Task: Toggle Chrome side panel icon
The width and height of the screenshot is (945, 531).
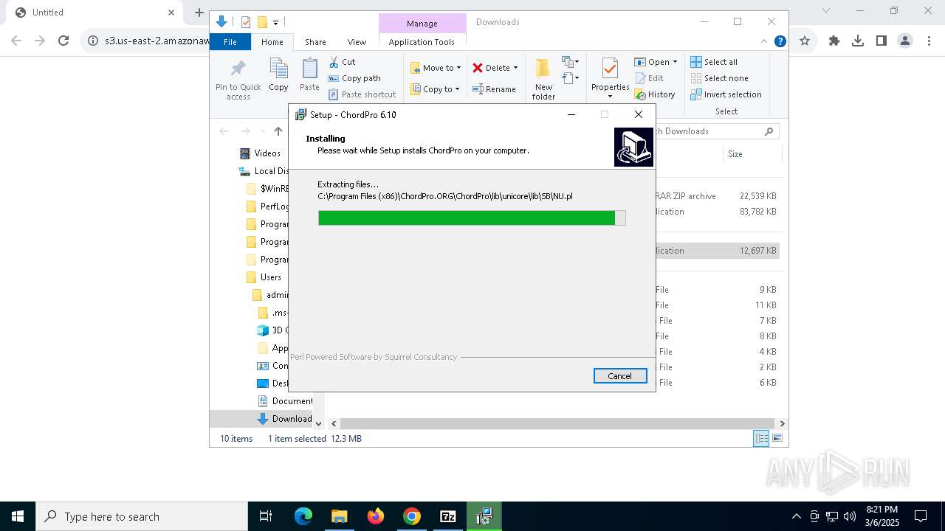Action: coord(882,41)
